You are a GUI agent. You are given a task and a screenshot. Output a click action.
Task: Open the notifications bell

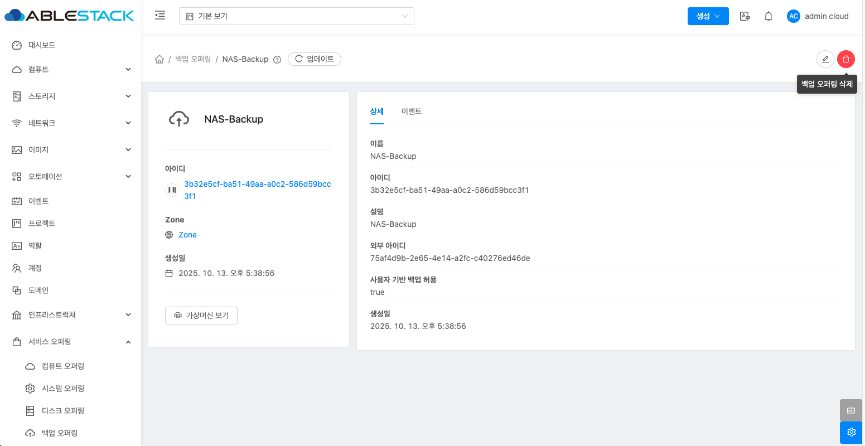(x=769, y=16)
